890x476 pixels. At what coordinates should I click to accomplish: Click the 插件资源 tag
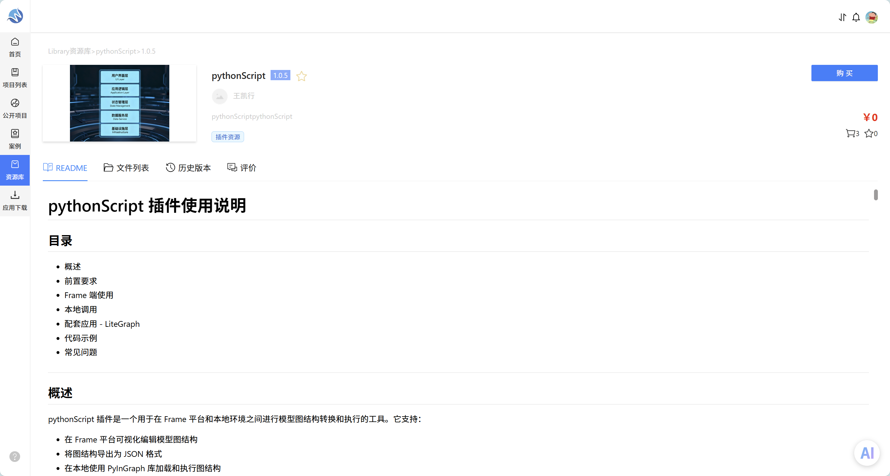coord(228,137)
